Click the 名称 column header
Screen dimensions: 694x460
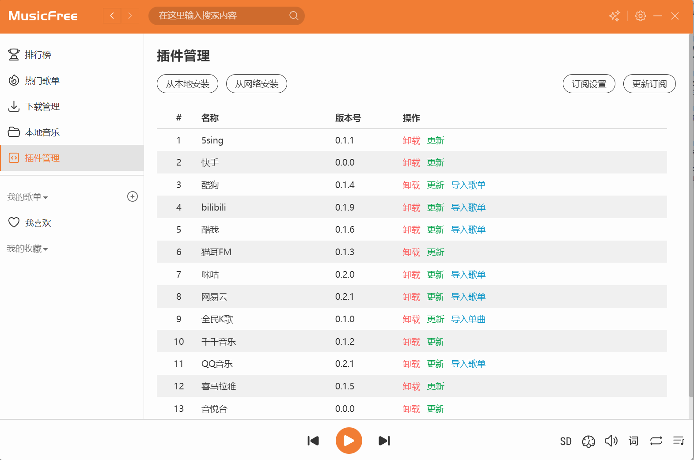click(210, 118)
